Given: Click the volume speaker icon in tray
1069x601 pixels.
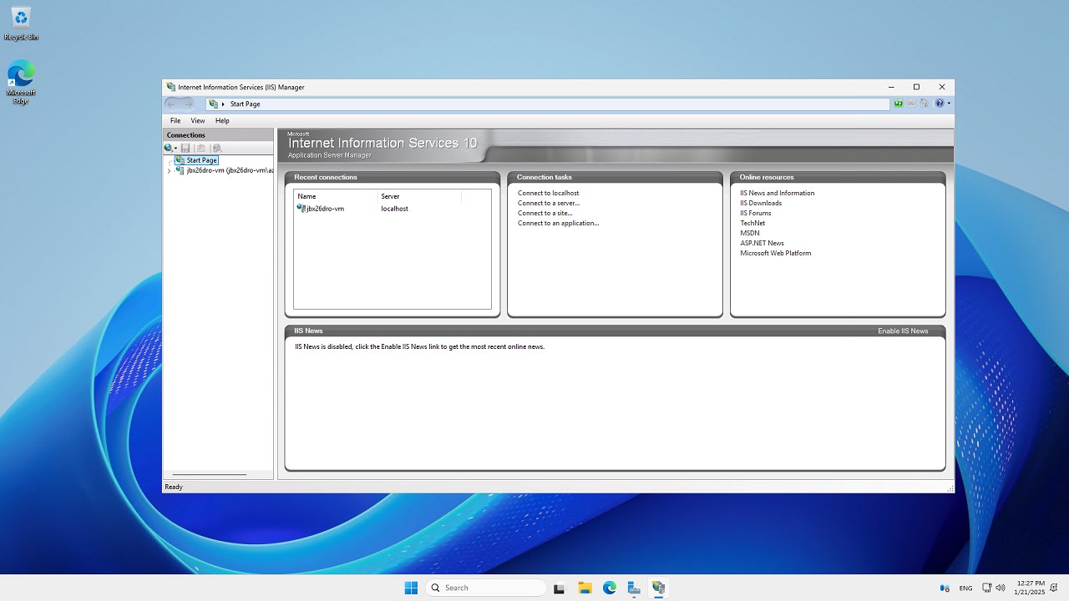Looking at the screenshot, I should (1001, 588).
